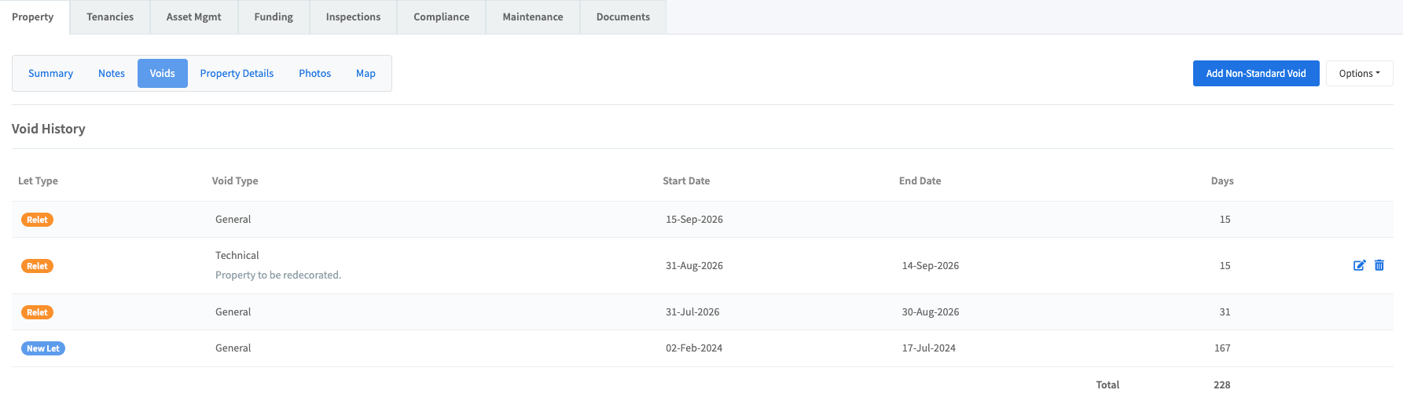
Task: Delete the Technical void entry
Action: tap(1379, 265)
